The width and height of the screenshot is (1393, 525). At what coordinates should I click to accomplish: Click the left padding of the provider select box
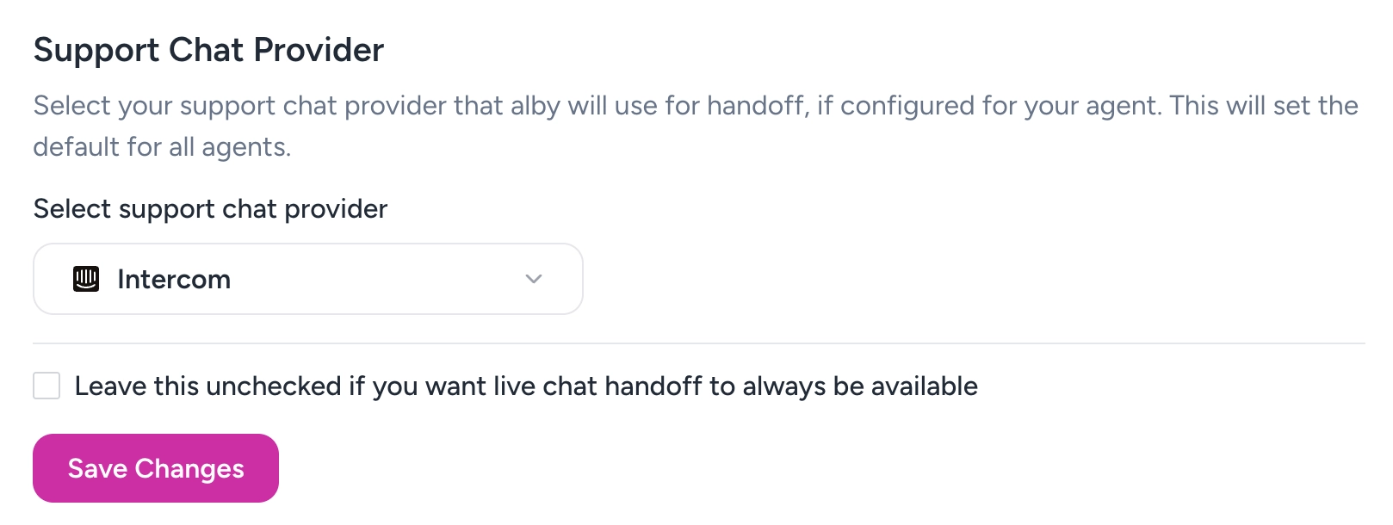52,279
